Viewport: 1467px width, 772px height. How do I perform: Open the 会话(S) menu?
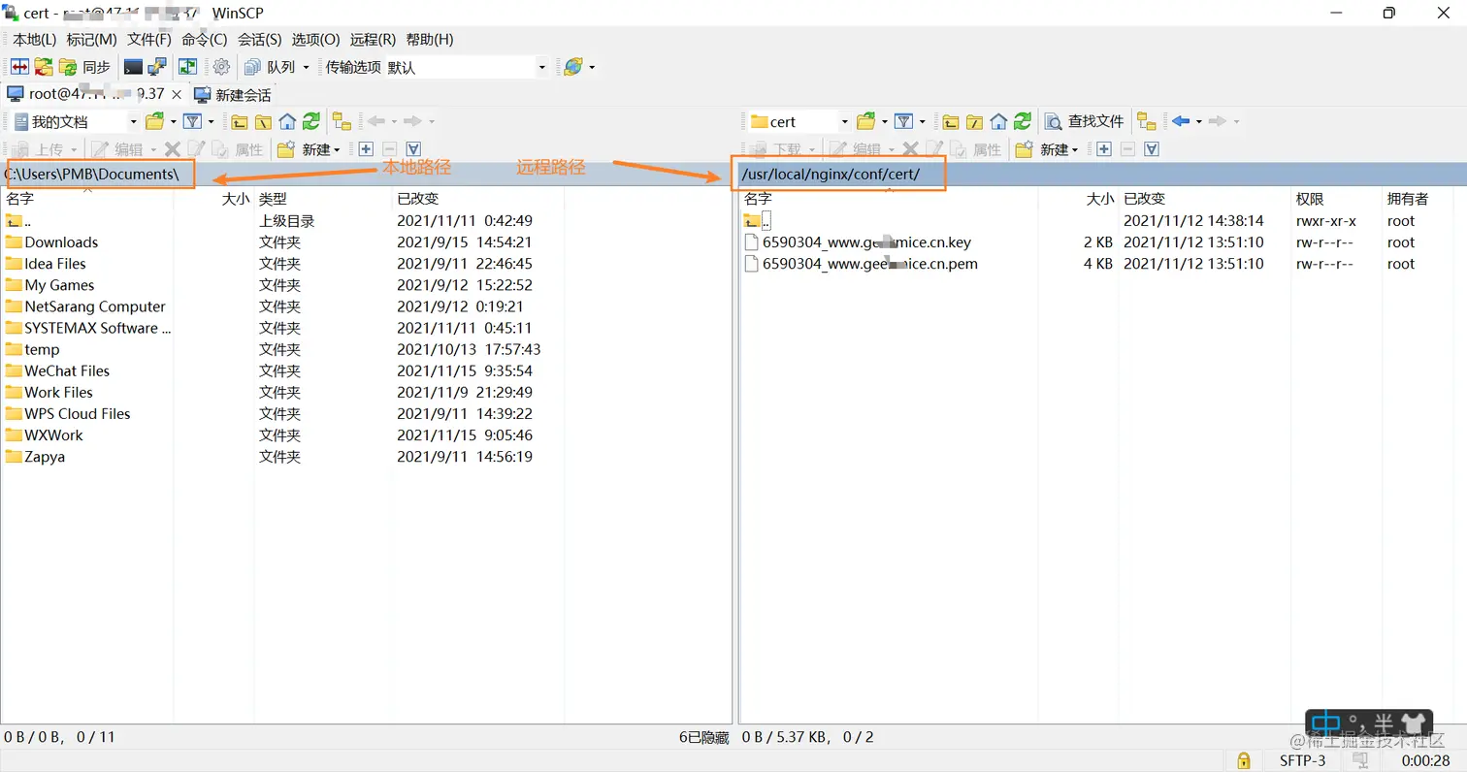259,40
